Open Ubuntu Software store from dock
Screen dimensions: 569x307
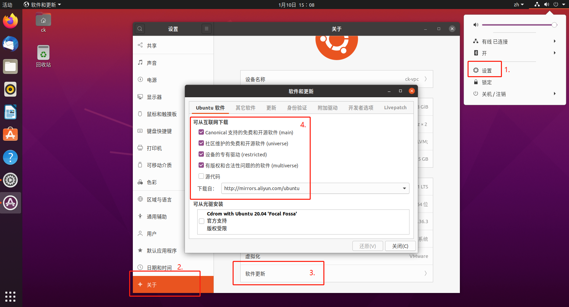tap(10, 134)
